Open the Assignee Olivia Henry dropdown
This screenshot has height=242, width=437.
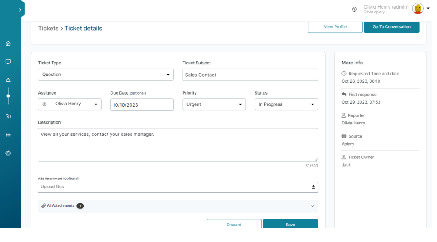pyautogui.click(x=70, y=104)
